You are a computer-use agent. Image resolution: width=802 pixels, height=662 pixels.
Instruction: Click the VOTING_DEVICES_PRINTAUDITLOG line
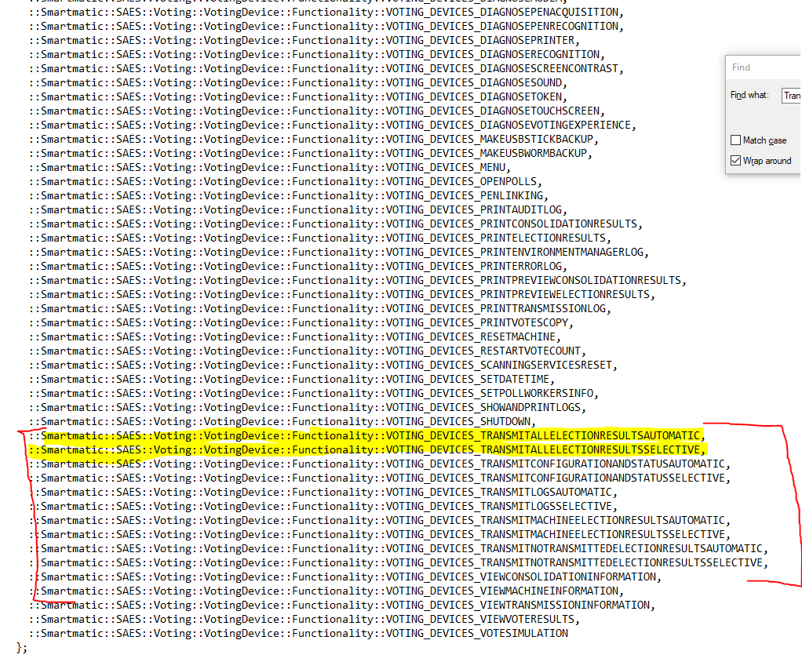coord(297,210)
